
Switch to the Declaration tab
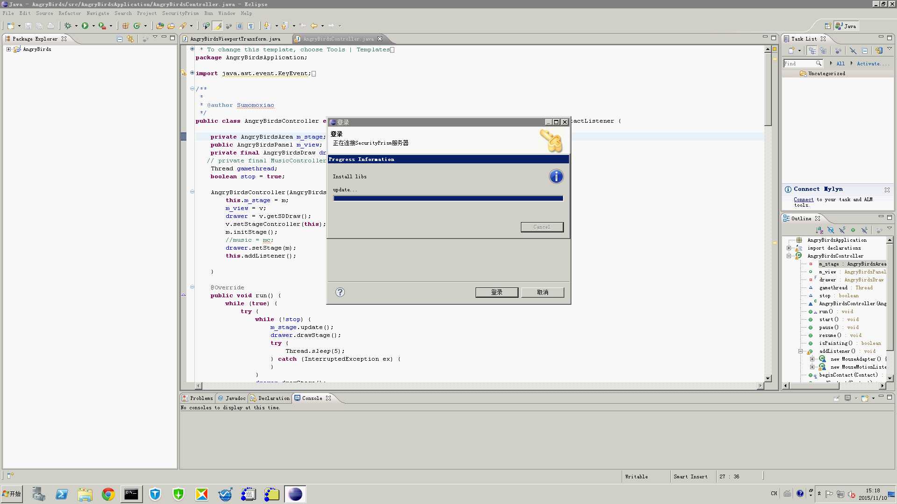[270, 399]
